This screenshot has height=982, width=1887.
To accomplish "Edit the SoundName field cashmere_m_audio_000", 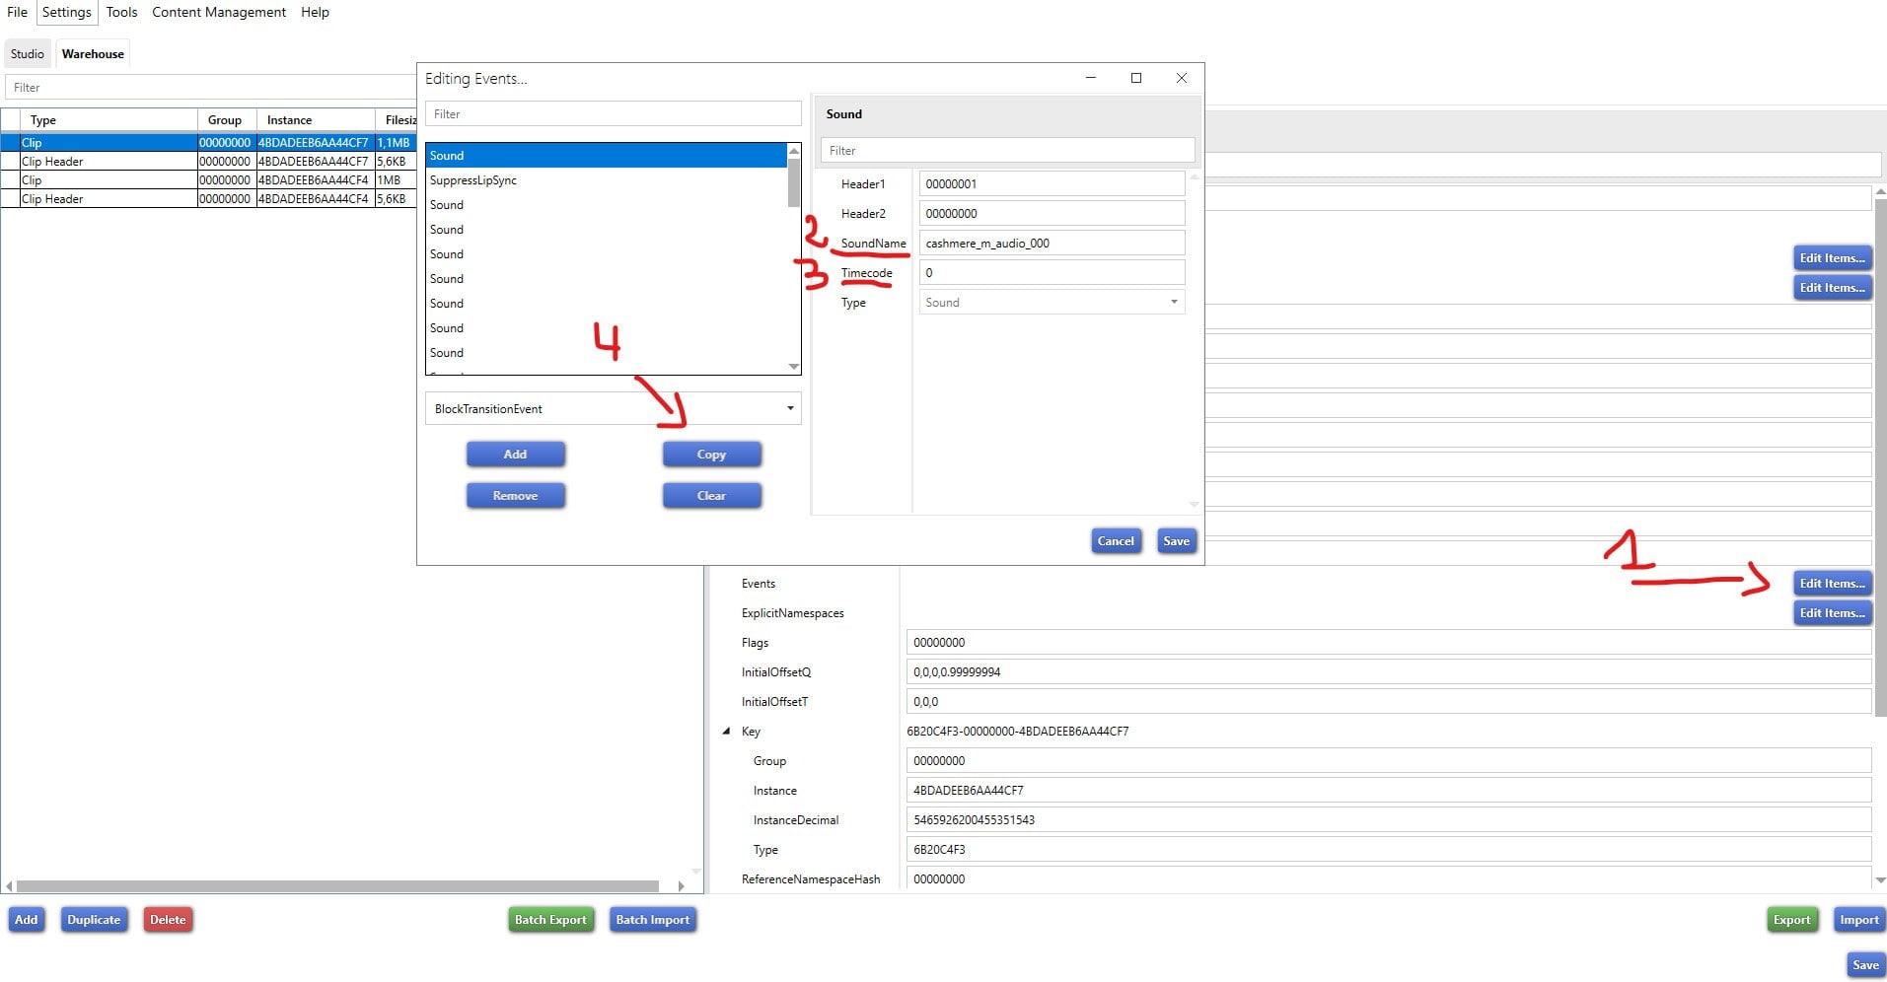I will click(x=1052, y=244).
